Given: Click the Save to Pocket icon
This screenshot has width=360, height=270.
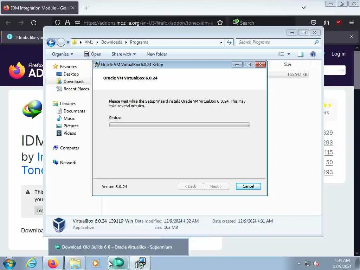Looking at the screenshot, I should [313, 22].
